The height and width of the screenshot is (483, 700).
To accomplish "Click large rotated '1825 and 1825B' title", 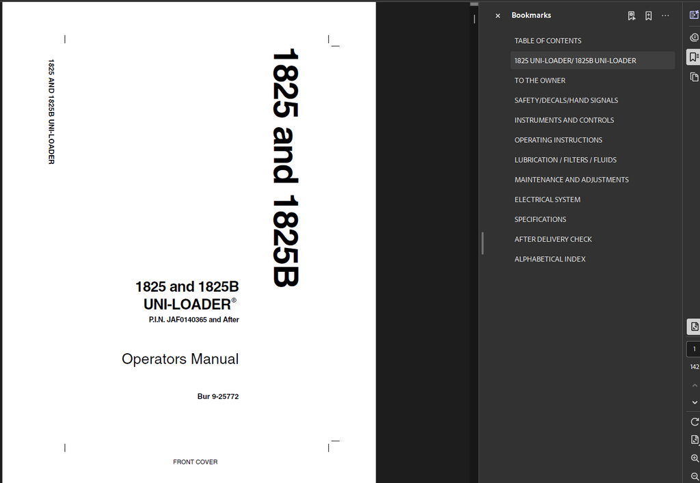I will [x=285, y=167].
